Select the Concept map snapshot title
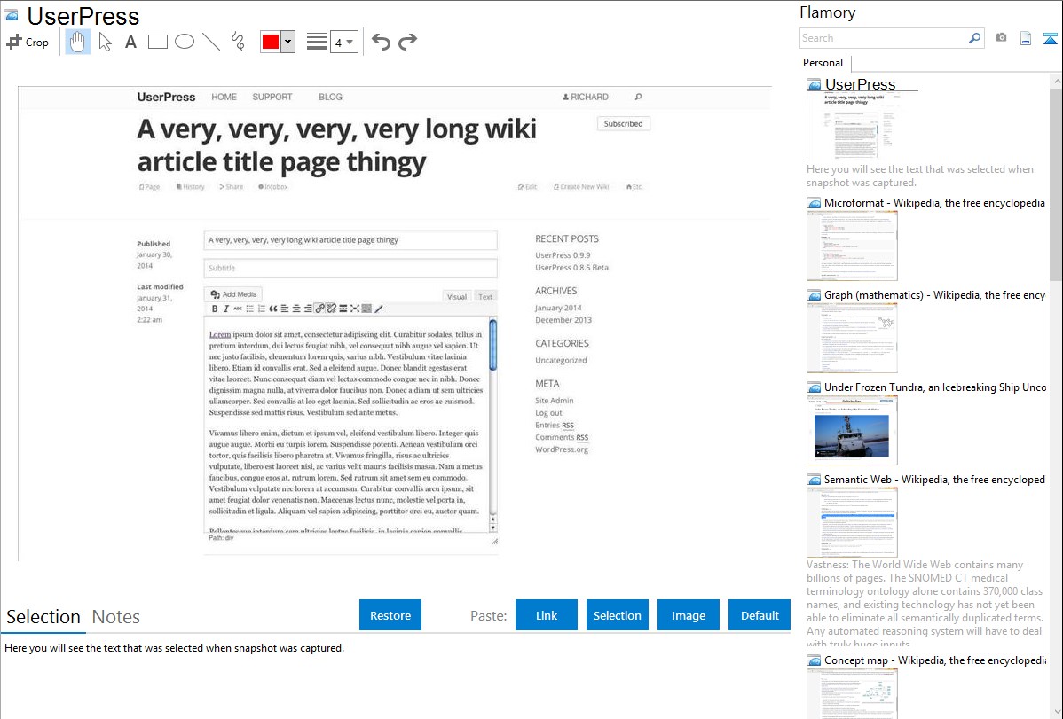The height and width of the screenshot is (719, 1063). click(x=934, y=660)
